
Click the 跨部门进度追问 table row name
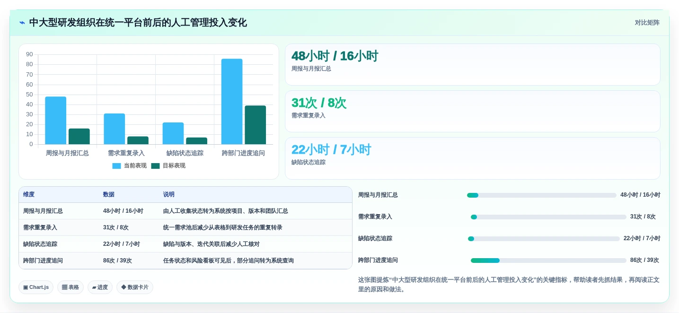[43, 261]
